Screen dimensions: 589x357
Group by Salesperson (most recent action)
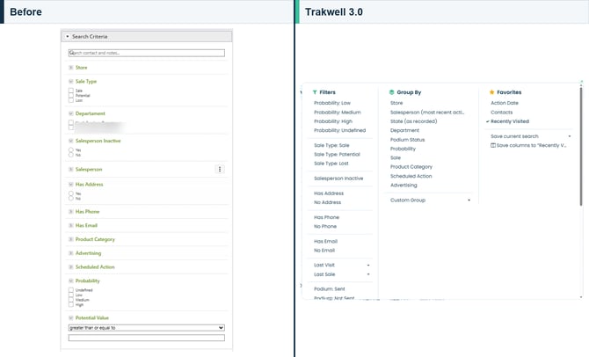427,113
